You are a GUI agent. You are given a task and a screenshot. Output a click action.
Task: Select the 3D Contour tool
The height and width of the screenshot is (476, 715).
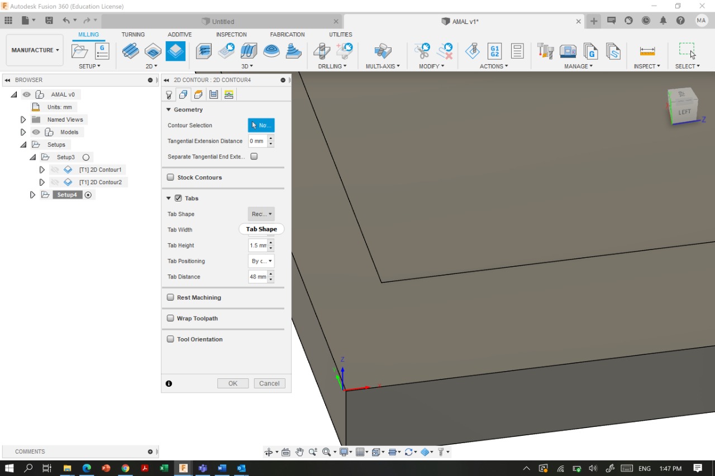pos(271,51)
